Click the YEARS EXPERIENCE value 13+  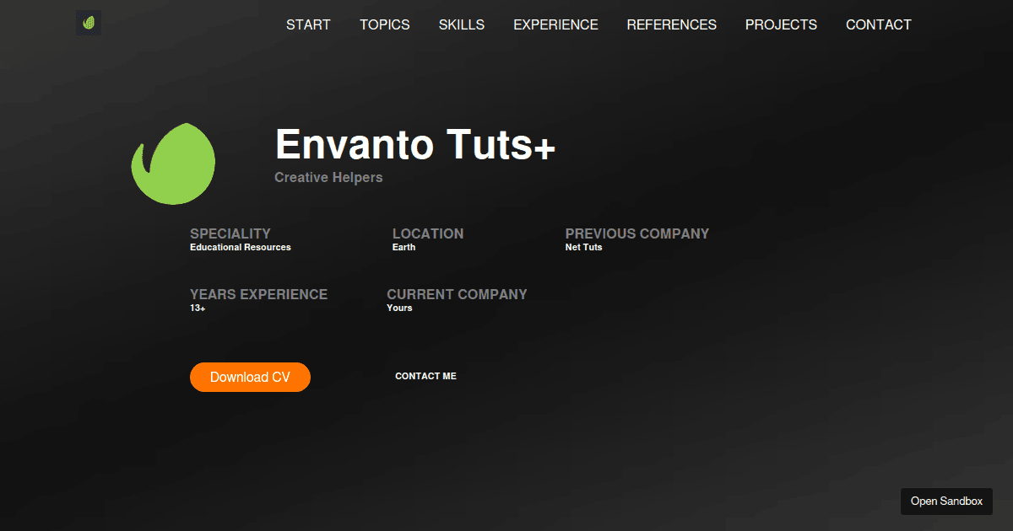pos(197,308)
